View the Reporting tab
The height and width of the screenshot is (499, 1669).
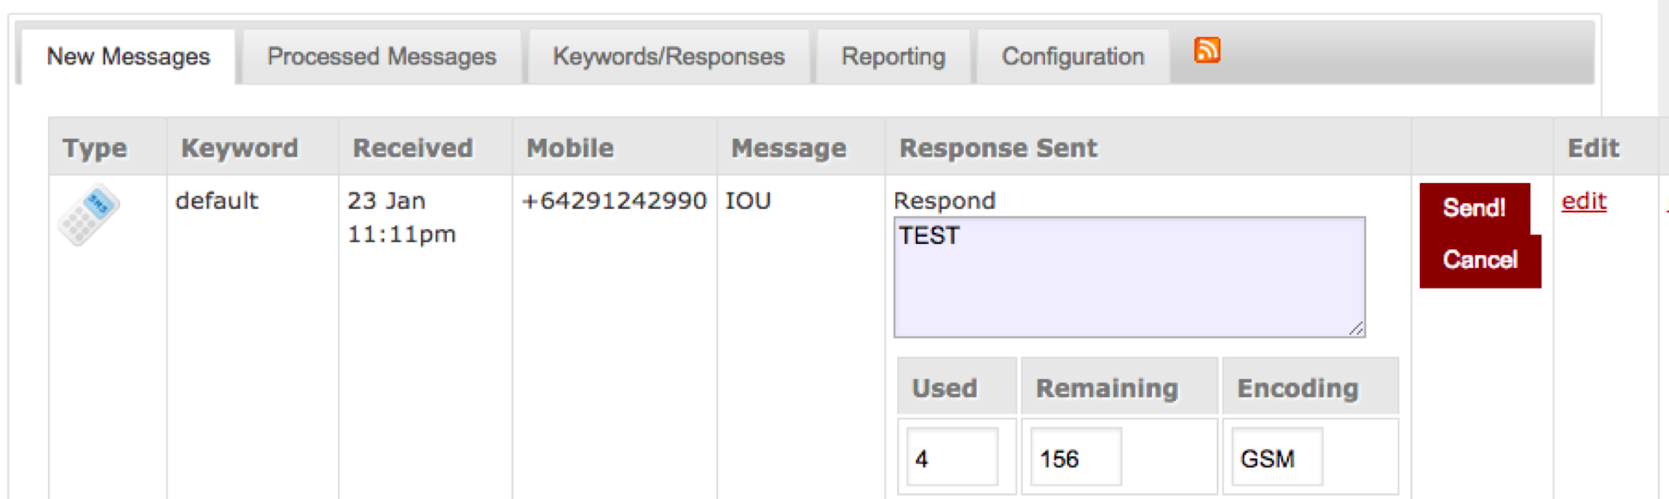point(893,56)
